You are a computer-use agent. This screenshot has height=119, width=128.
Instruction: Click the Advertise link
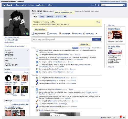(x=111, y=25)
